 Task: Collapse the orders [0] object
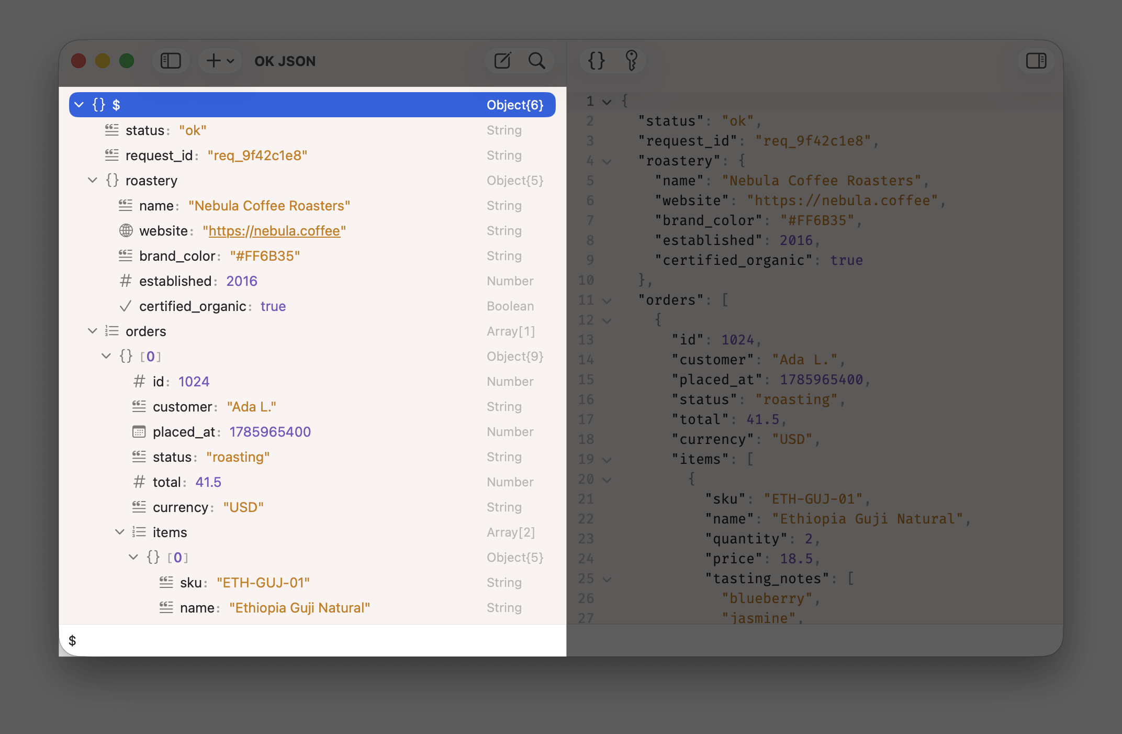pyautogui.click(x=106, y=356)
